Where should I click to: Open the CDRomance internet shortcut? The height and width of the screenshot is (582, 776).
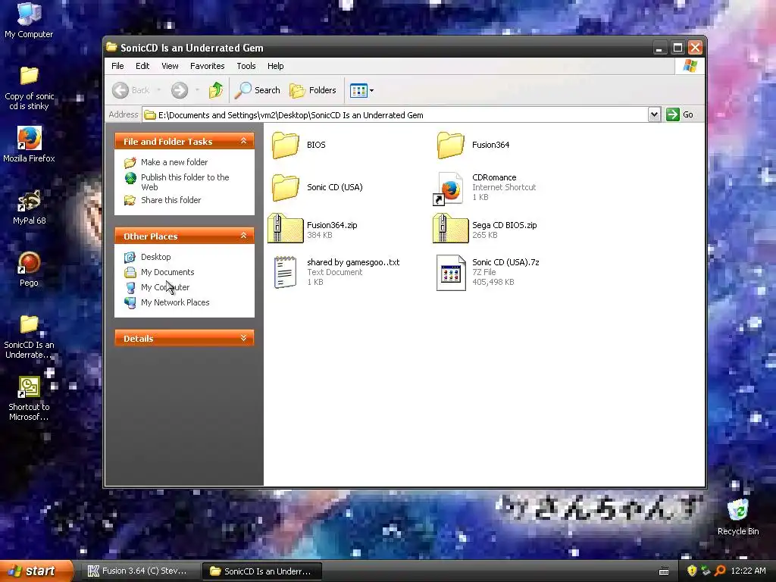(484, 188)
